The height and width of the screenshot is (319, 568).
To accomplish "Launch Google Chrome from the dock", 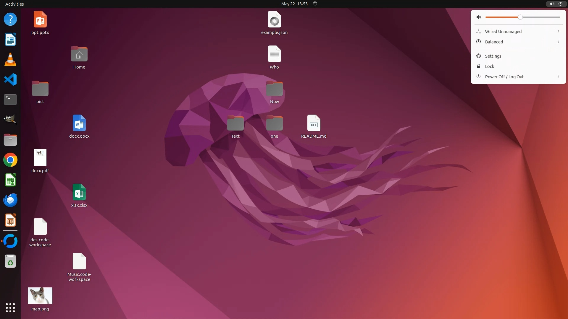I will tap(10, 160).
